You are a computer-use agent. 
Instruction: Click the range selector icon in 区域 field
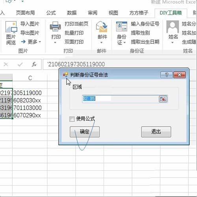pyautogui.click(x=163, y=99)
